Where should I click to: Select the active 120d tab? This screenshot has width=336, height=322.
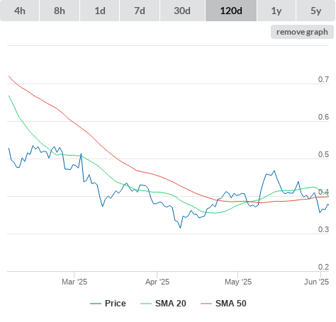pos(231,11)
